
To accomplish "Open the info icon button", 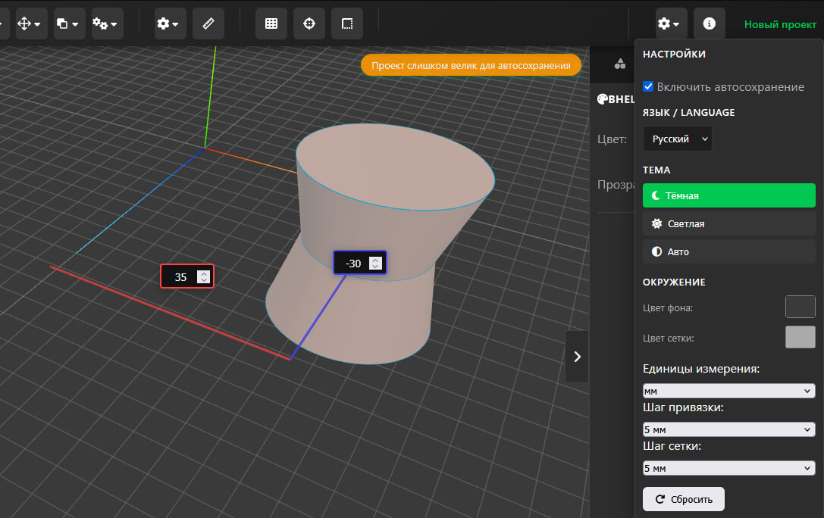I will point(710,23).
